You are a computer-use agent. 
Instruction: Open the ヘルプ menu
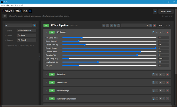(21, 5)
